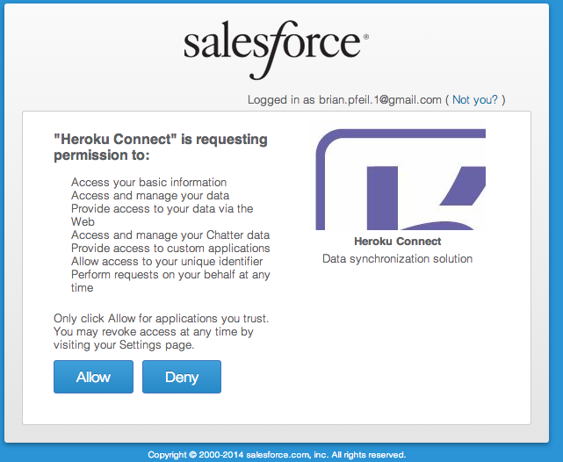The width and height of the screenshot is (563, 462).
Task: Click the registered trademark symbol beside logo
Action: 366,37
